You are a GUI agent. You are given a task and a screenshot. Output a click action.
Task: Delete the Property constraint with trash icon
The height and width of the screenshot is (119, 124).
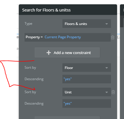pyautogui.click(x=112, y=37)
